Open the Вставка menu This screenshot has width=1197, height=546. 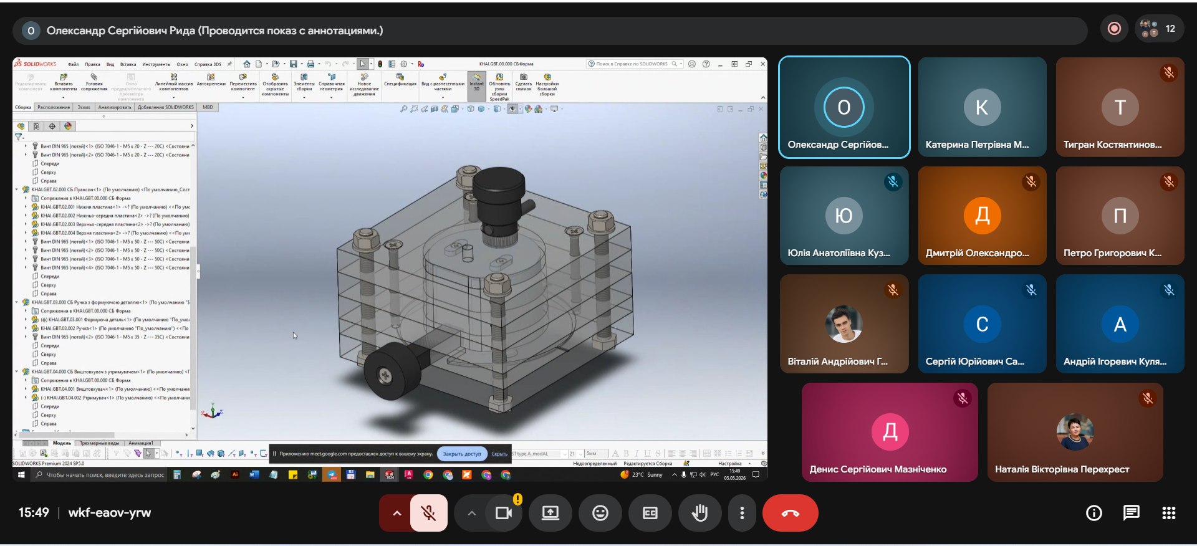click(128, 64)
